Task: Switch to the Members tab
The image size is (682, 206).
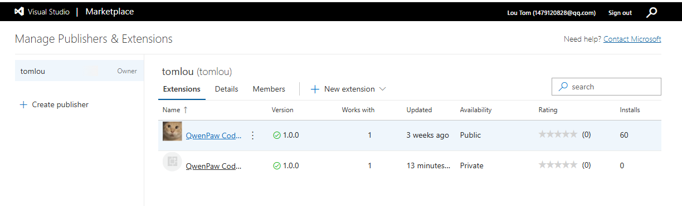Action: [269, 89]
